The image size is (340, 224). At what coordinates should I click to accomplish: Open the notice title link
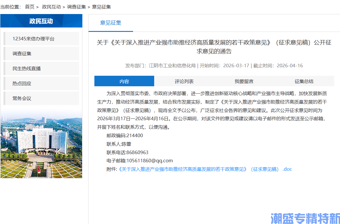(215, 47)
